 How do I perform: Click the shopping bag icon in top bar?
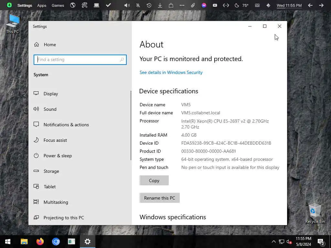[171, 5]
